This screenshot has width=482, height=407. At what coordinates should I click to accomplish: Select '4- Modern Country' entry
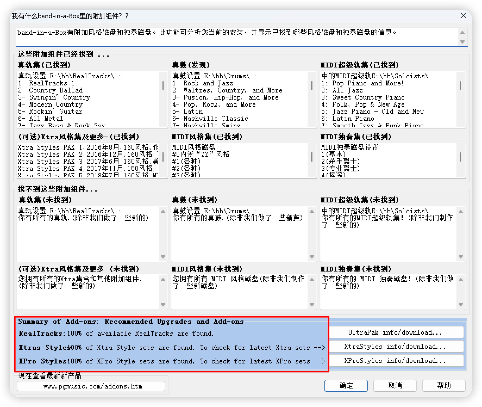(50, 104)
